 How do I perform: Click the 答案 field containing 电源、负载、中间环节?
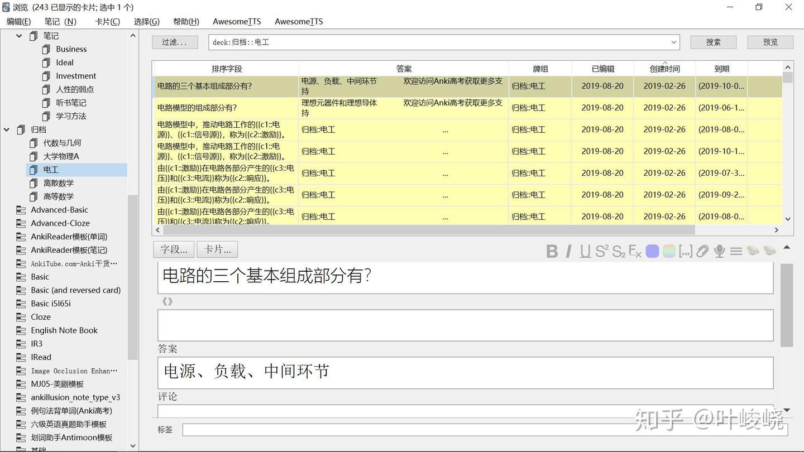466,372
